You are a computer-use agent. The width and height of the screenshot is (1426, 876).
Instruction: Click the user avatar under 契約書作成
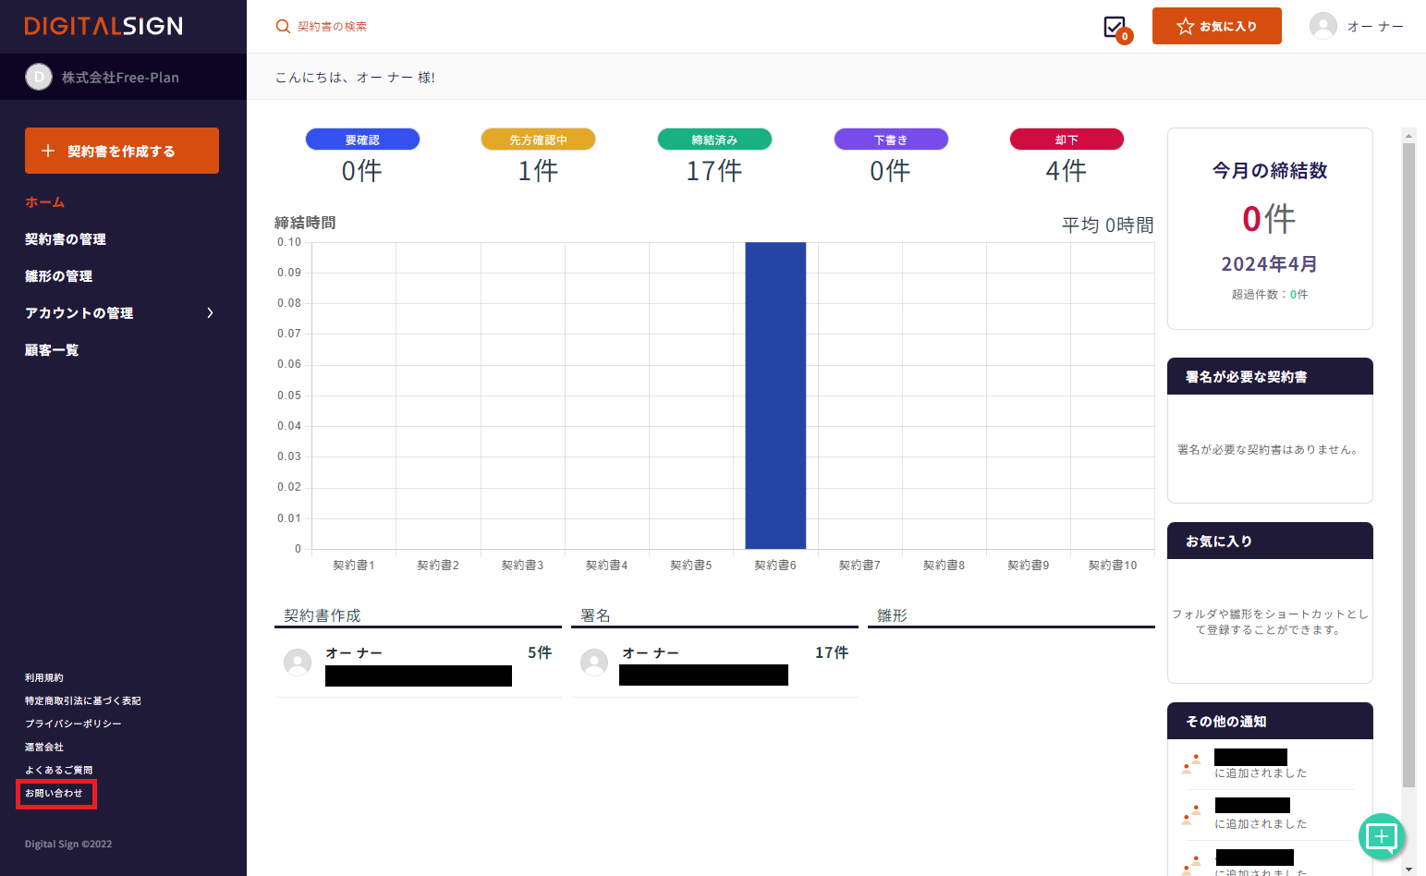point(298,663)
